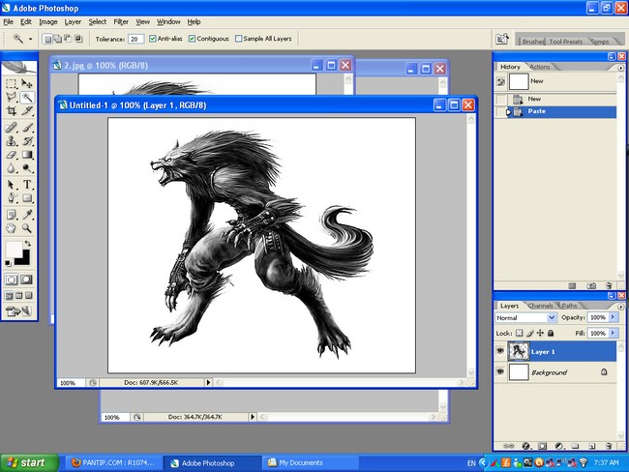Screen dimensions: 629x472
Task: Open the Select menu
Action: [x=98, y=22]
